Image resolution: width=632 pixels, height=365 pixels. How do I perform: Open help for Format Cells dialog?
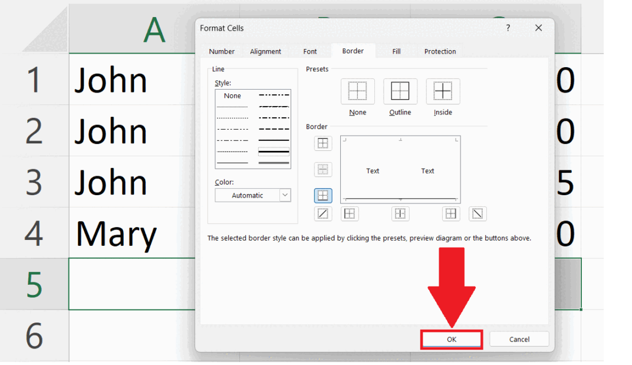[508, 28]
